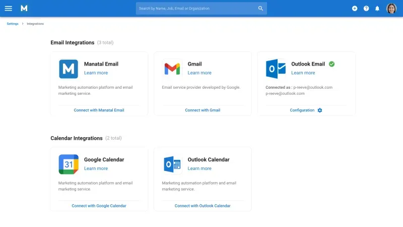
Task: Click the Gmail logo icon
Action: [x=172, y=69]
